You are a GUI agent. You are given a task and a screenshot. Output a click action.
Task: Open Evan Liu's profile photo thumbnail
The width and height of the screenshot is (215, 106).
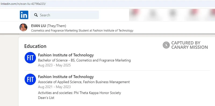click(x=23, y=27)
